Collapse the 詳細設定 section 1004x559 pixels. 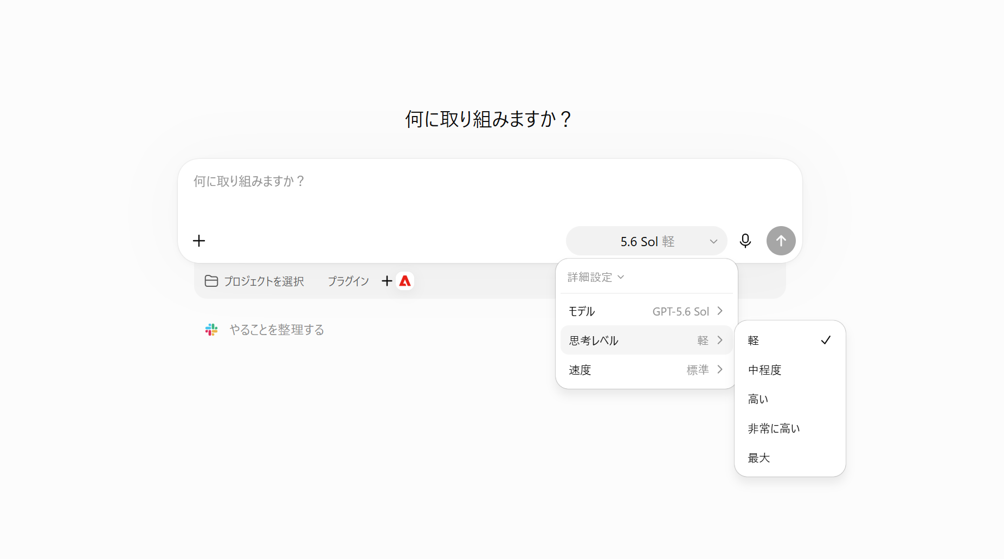click(596, 277)
